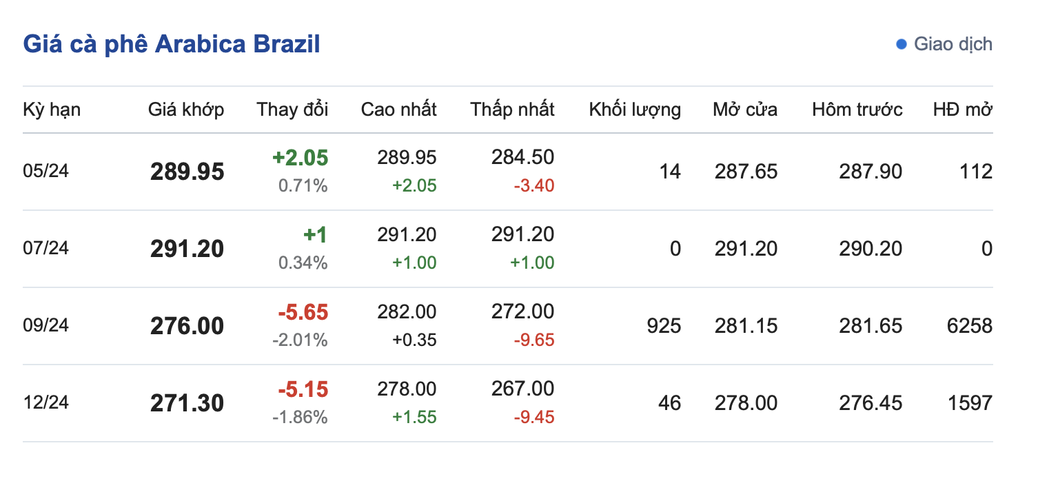Open the 09/24 contract term
Screen dimensions: 1038x481
coord(46,326)
